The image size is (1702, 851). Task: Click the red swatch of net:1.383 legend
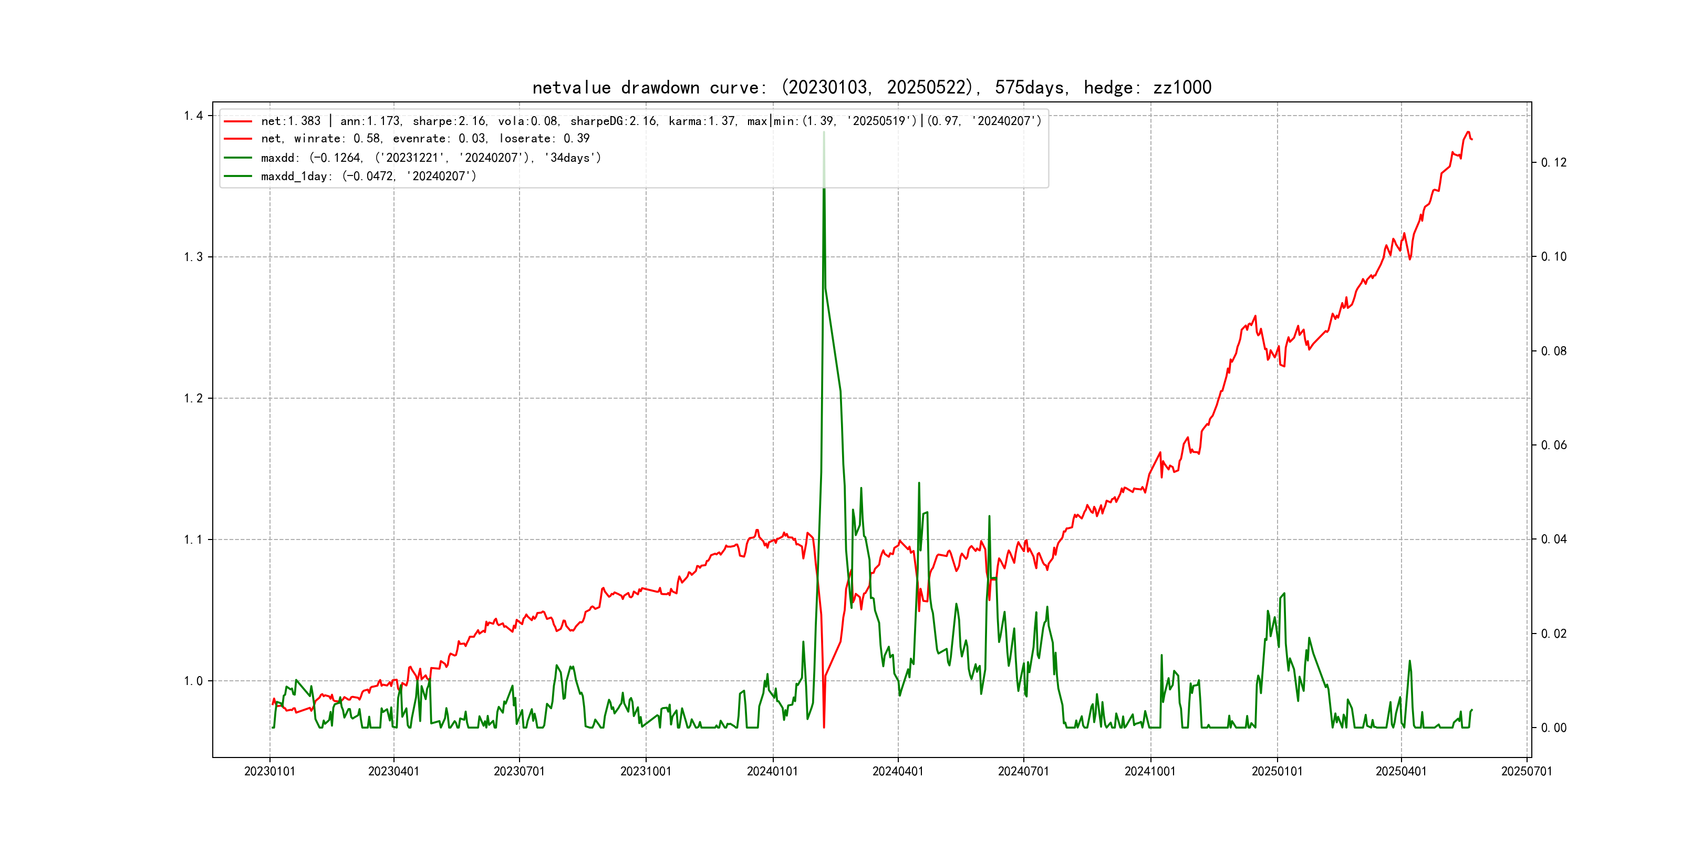[238, 121]
